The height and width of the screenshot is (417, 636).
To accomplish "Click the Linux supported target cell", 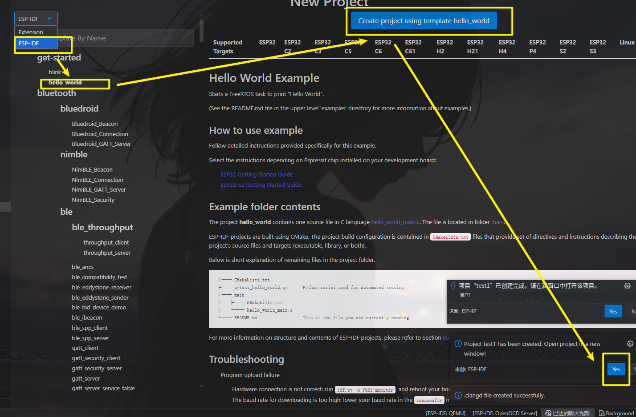I will tap(627, 42).
